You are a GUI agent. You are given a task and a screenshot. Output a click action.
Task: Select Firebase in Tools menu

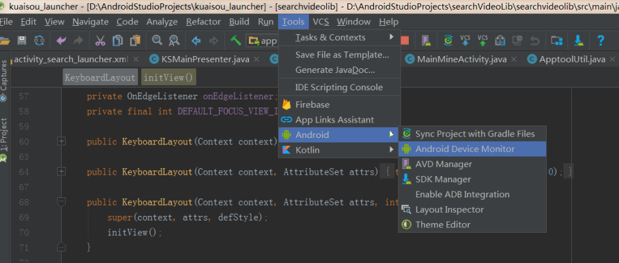point(340,104)
